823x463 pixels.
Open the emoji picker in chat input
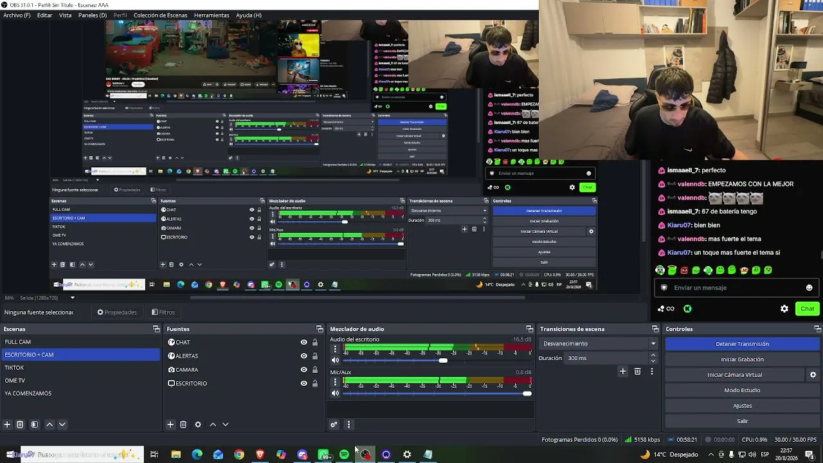(809, 287)
